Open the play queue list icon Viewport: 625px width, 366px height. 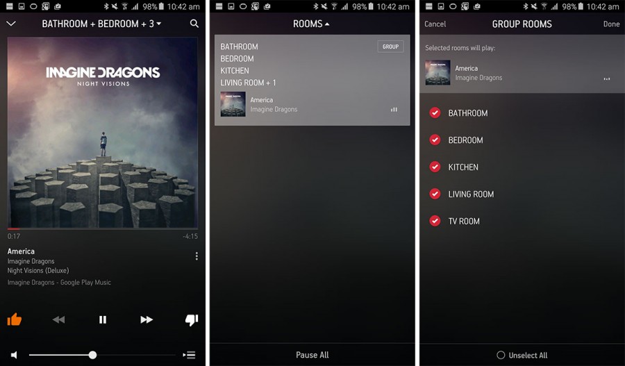point(190,355)
